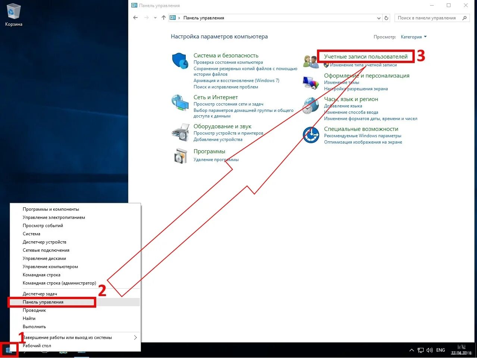Open the volume icon in system tray

[429, 350]
